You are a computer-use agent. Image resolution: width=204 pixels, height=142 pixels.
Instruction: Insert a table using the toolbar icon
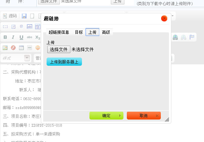21,48
